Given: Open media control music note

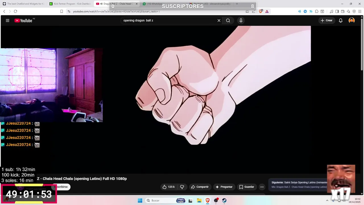Looking at the screenshot, I should point(331,11).
